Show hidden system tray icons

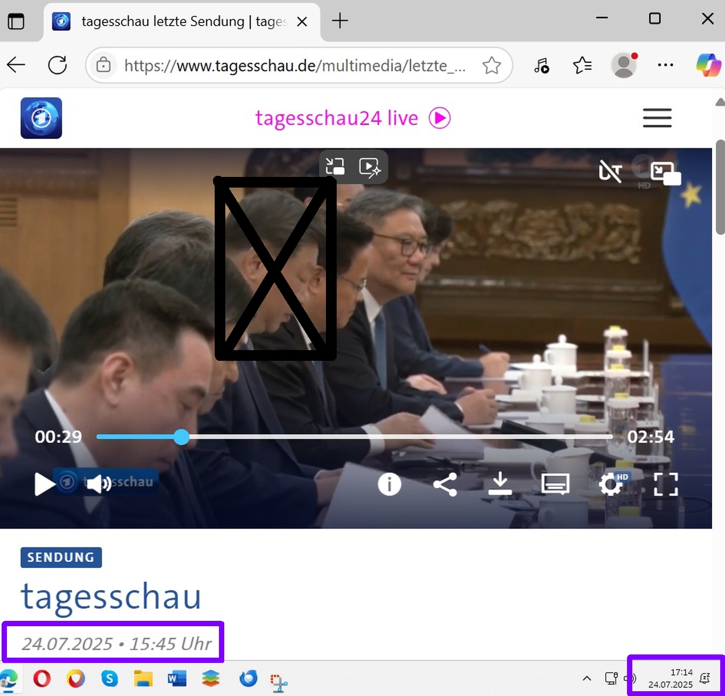pyautogui.click(x=586, y=678)
